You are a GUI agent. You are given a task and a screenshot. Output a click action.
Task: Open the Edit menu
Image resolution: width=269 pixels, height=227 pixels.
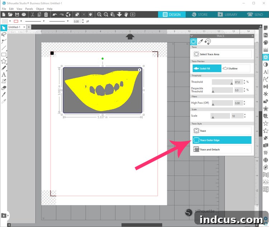11,9
